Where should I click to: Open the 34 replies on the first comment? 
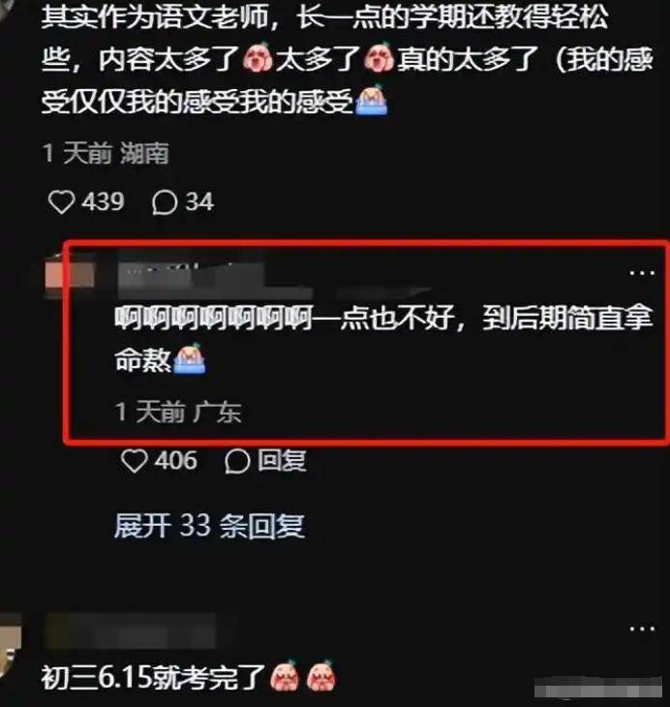165,202
